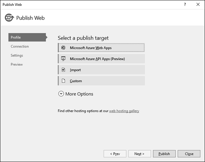Viewport: 205px width, 162px height.
Task: Choose Microsoft Azure API Apps (Preview)
Action: click(101, 59)
